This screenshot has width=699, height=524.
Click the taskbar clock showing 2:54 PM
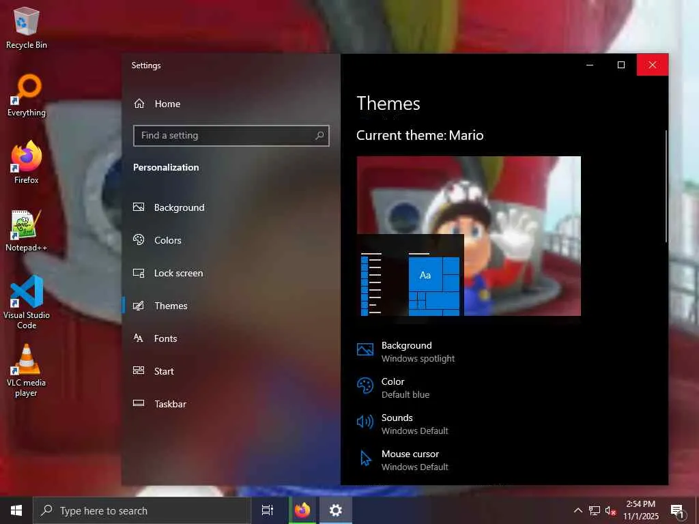(x=640, y=510)
